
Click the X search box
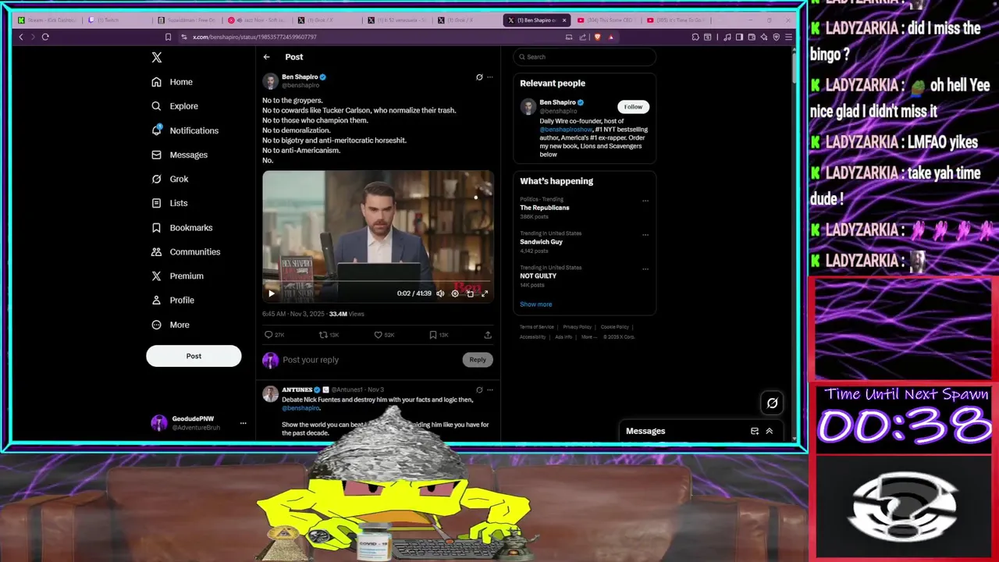585,57
